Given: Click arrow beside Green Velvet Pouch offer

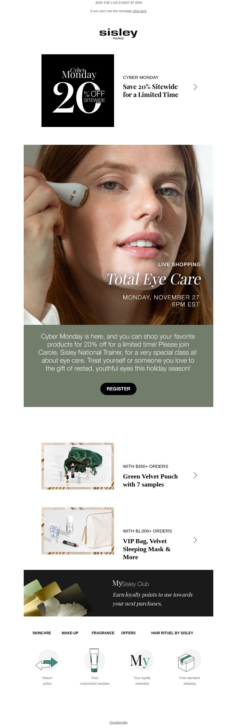Looking at the screenshot, I should tap(195, 475).
